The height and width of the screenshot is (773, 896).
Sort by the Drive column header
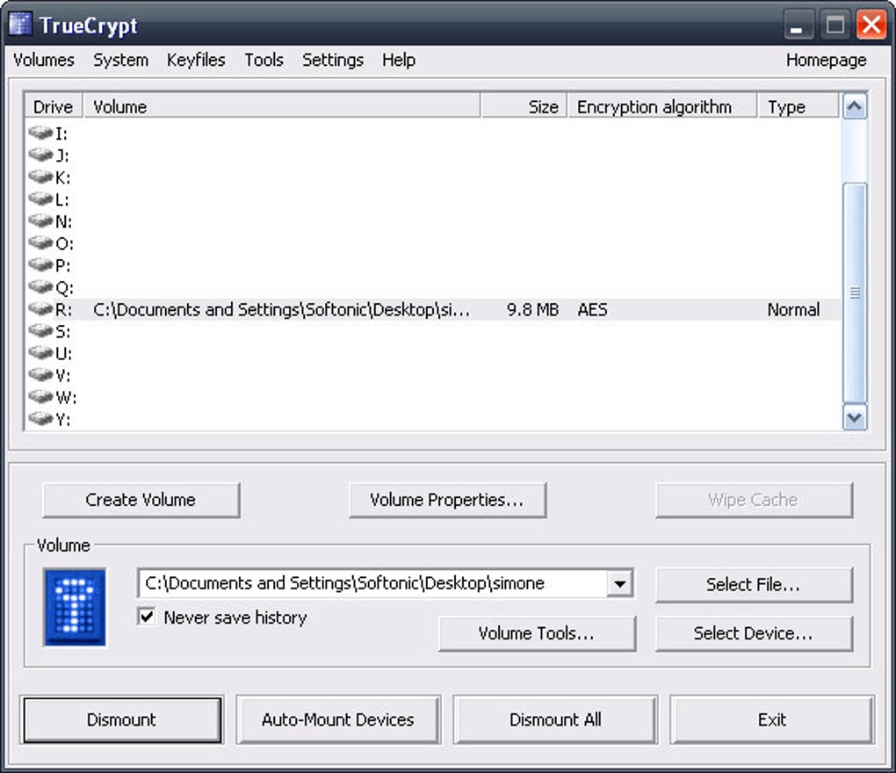(x=54, y=107)
